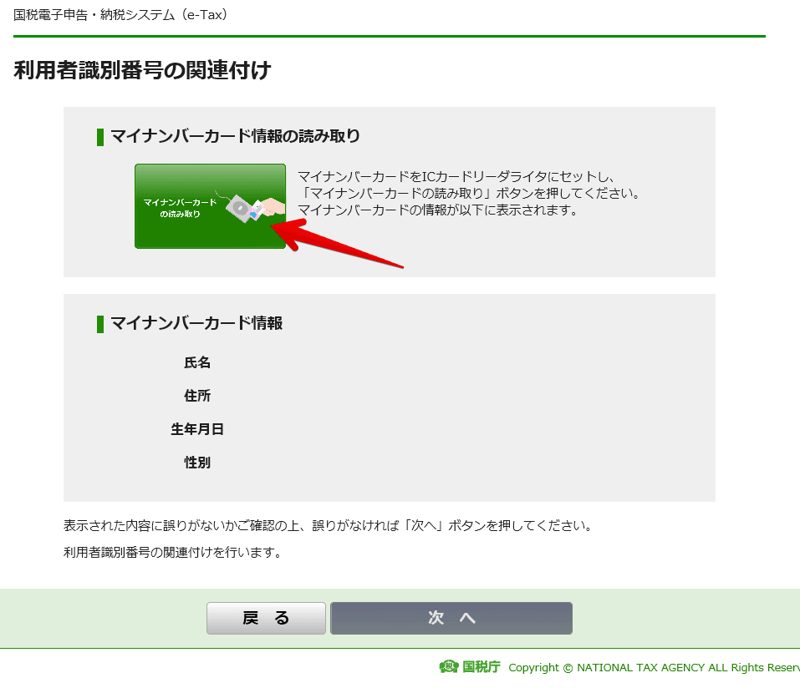Screen dimensions: 800x688
Task: Select the 住所 field row
Action: pyautogui.click(x=196, y=396)
